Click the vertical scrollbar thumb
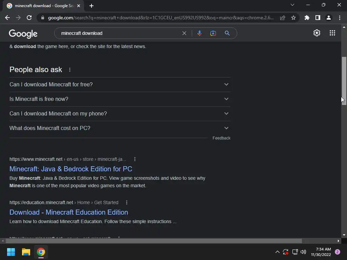 pos(344,81)
